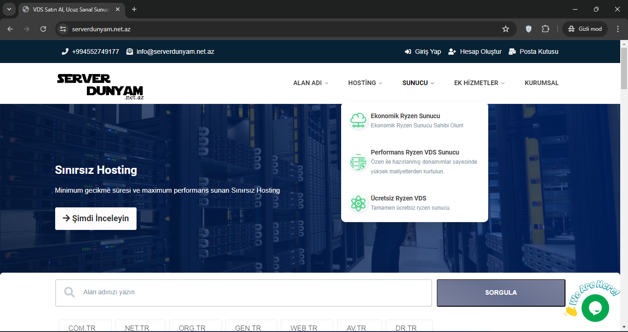Select the .AV.TR domain extension
The image size is (628, 332).
(360, 326)
